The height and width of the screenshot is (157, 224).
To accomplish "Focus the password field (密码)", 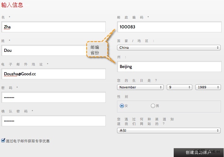I will tap(53, 97).
